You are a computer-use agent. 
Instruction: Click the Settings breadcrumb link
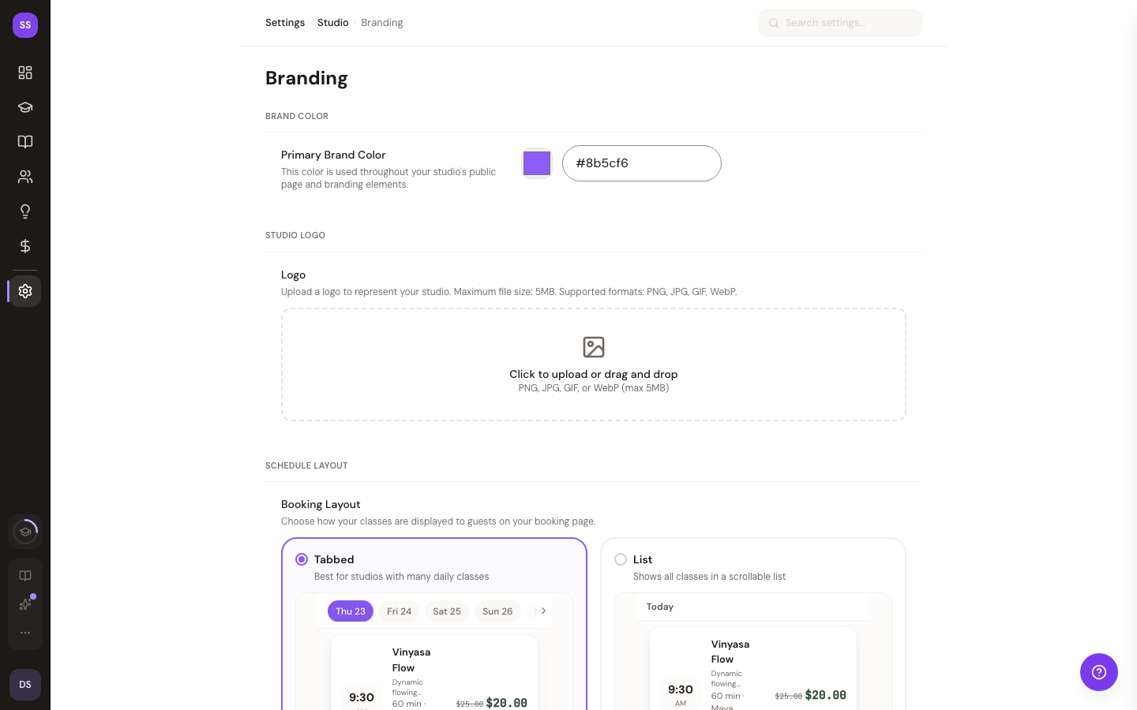285,23
